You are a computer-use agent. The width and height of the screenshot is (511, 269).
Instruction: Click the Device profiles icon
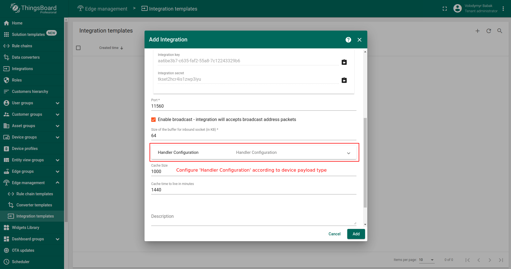tap(6, 149)
